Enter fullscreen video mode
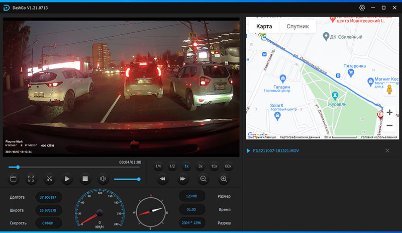 point(31,179)
